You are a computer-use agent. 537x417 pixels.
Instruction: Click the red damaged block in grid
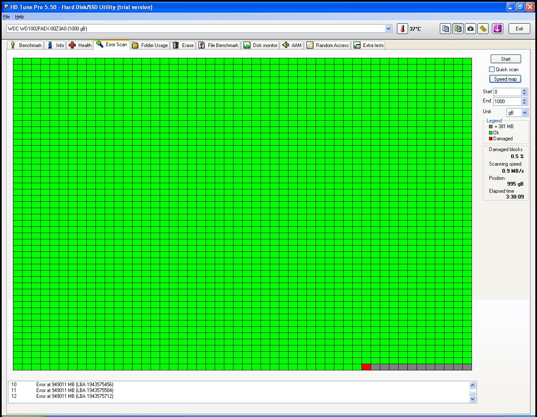[x=366, y=367]
